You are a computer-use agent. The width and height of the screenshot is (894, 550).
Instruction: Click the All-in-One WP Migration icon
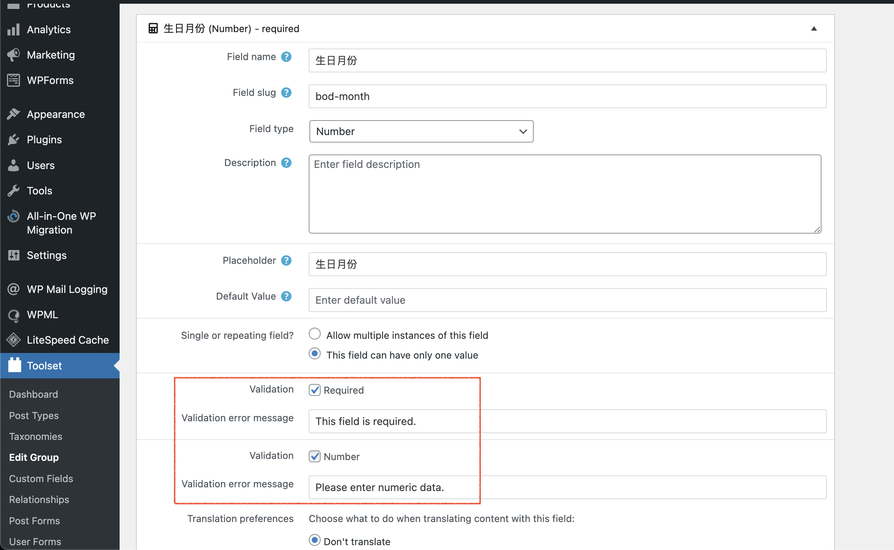(13, 216)
